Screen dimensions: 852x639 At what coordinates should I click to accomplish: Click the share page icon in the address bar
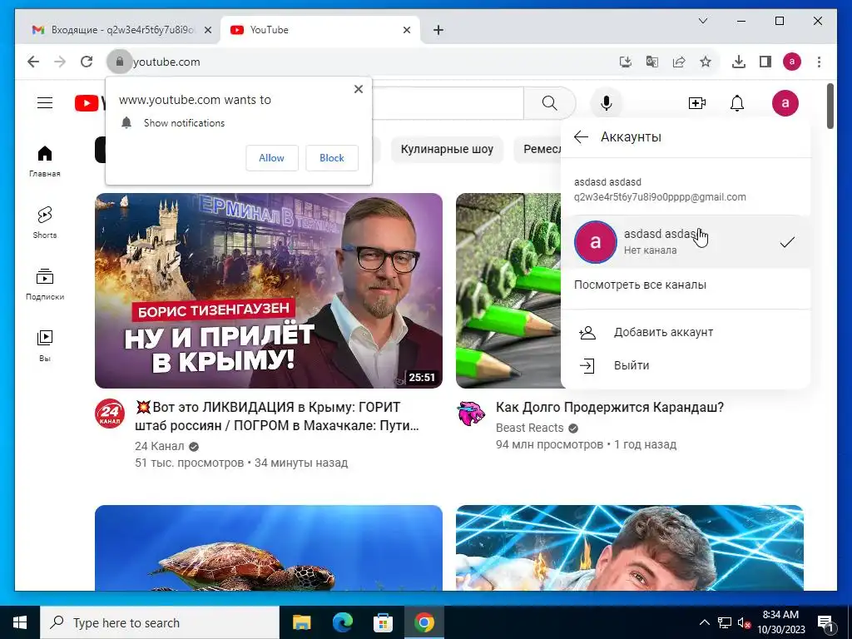(679, 62)
